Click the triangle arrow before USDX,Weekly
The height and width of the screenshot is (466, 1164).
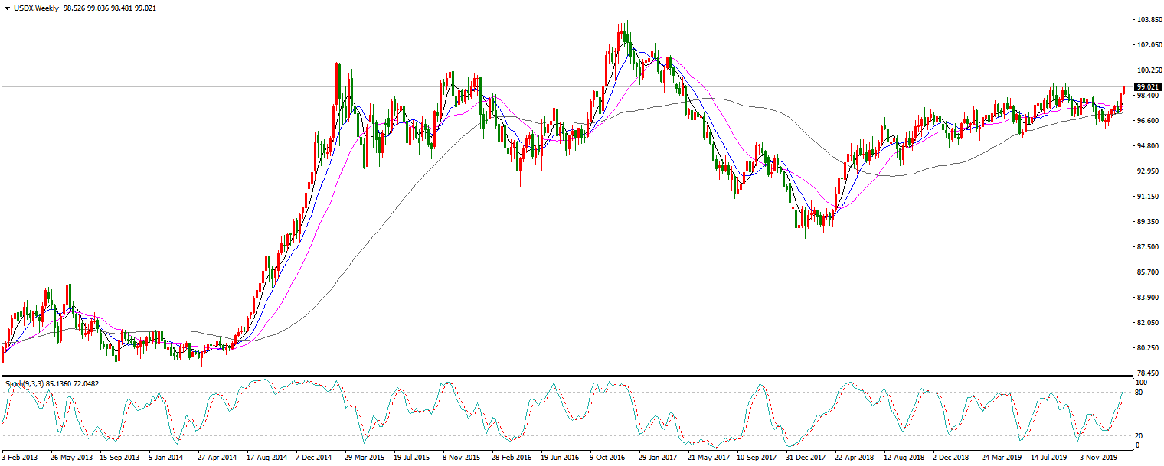click(x=7, y=8)
